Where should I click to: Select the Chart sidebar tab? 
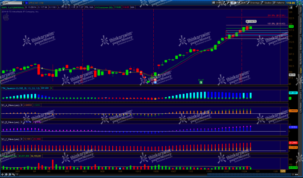(x=301, y=70)
